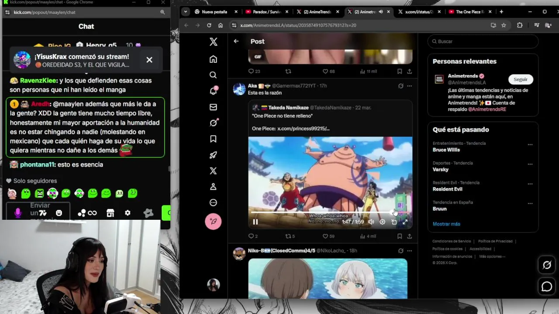The height and width of the screenshot is (314, 559).
Task: Open more menu on Aka's post
Action: point(409,86)
